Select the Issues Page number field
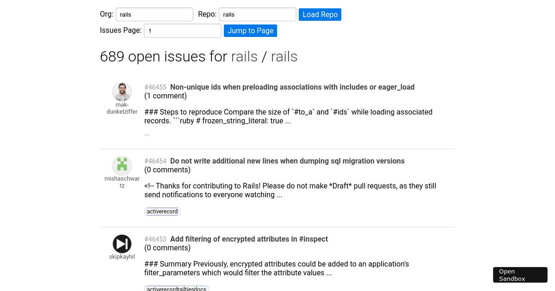The width and height of the screenshot is (555, 291). tap(182, 30)
